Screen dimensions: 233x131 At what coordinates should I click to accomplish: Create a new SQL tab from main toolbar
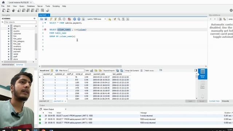[x=4, y=11]
